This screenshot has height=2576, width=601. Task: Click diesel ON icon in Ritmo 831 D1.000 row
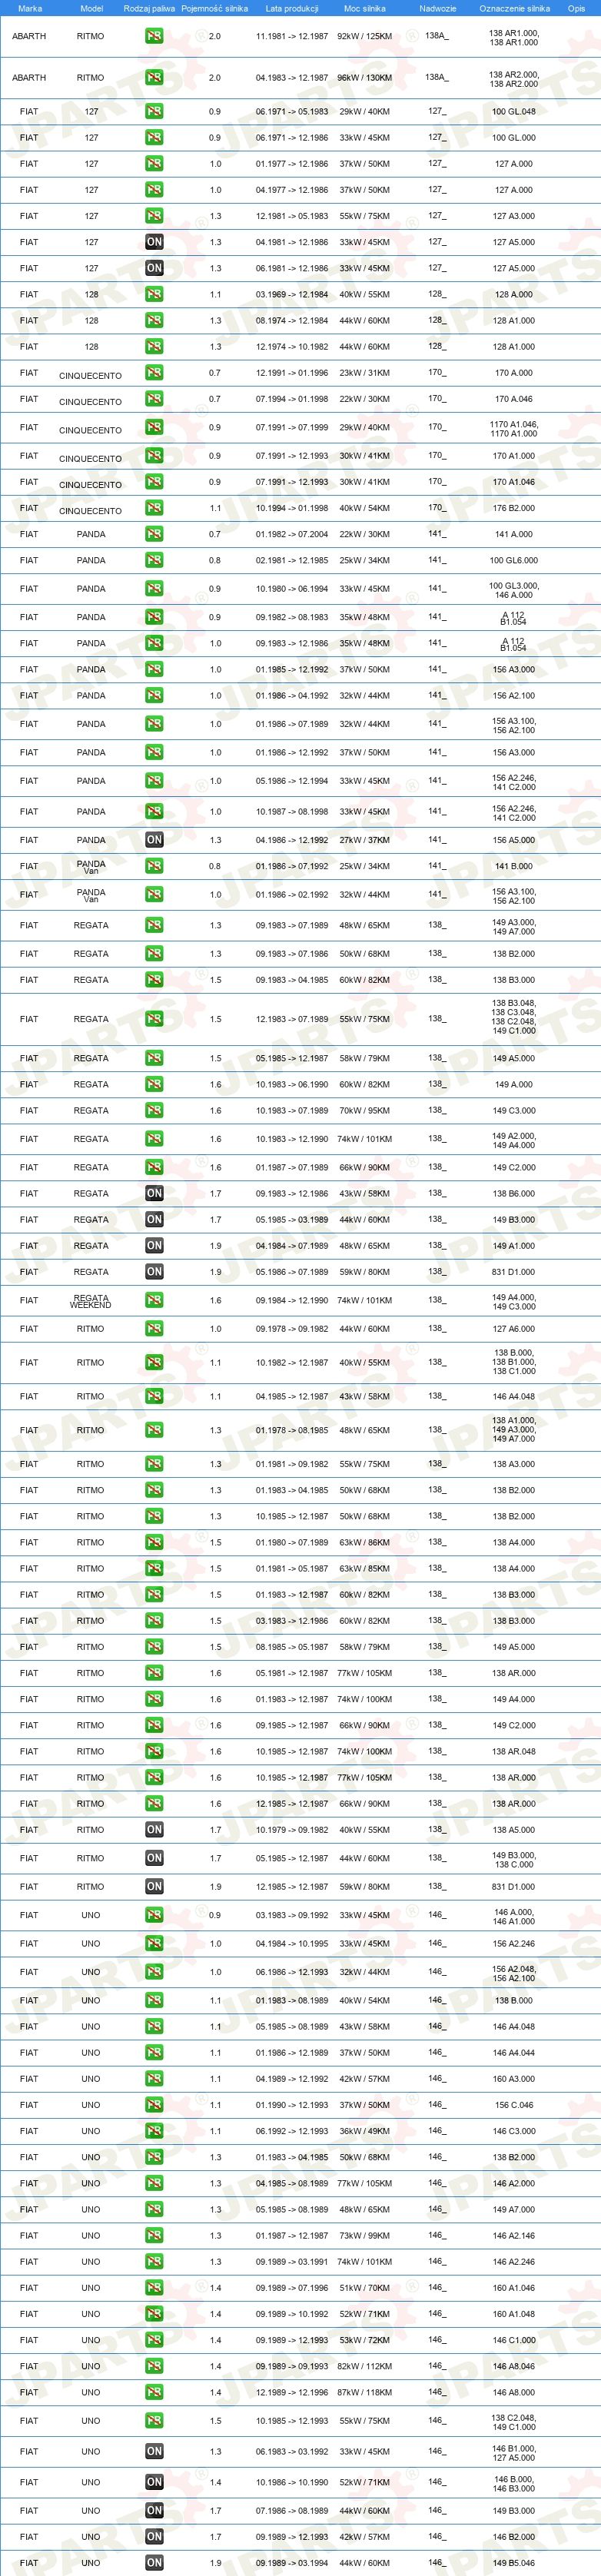pyautogui.click(x=154, y=1887)
